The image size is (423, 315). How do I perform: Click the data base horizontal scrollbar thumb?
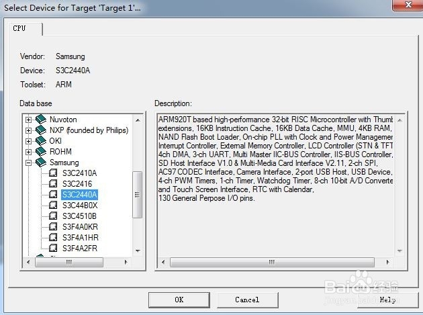click(x=69, y=262)
